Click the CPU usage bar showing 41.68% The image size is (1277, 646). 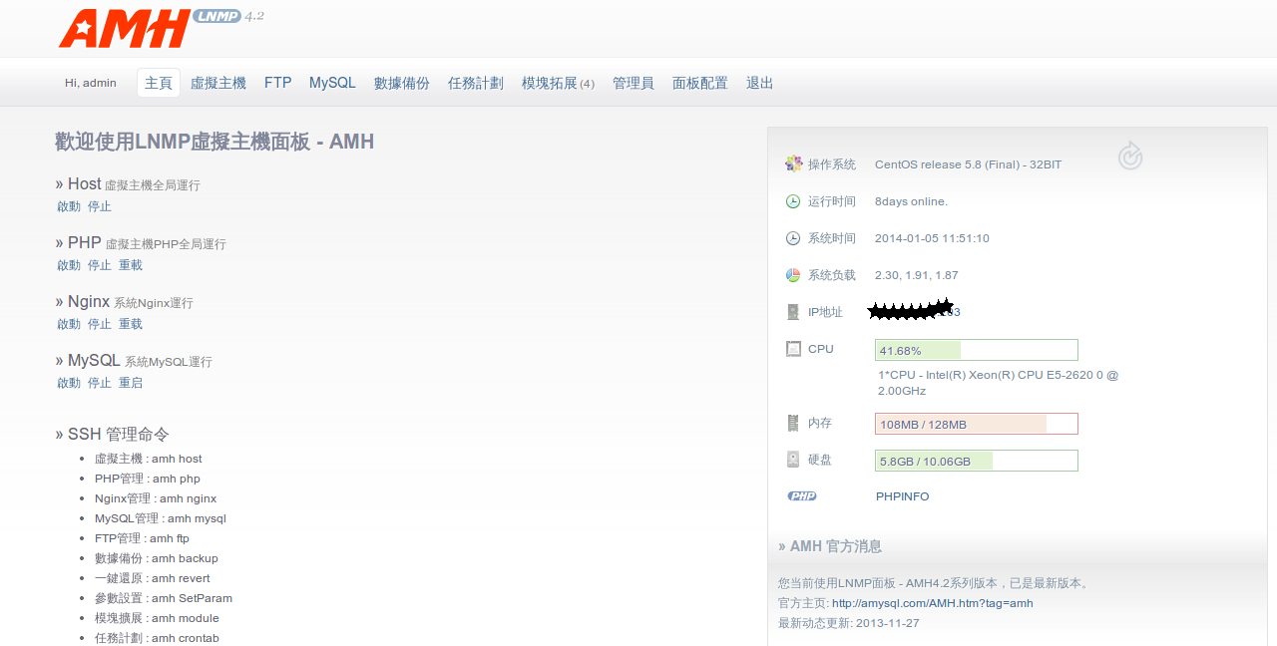(976, 350)
